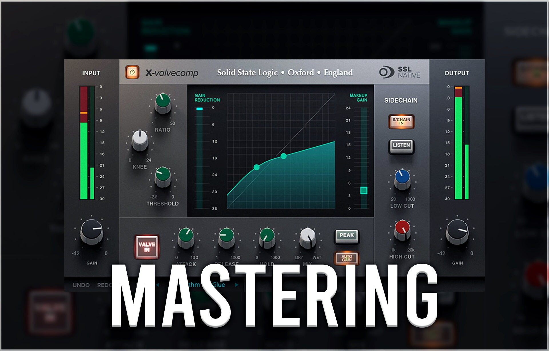549x351 pixels.
Task: Click the ATTACK knob
Action: [186, 238]
